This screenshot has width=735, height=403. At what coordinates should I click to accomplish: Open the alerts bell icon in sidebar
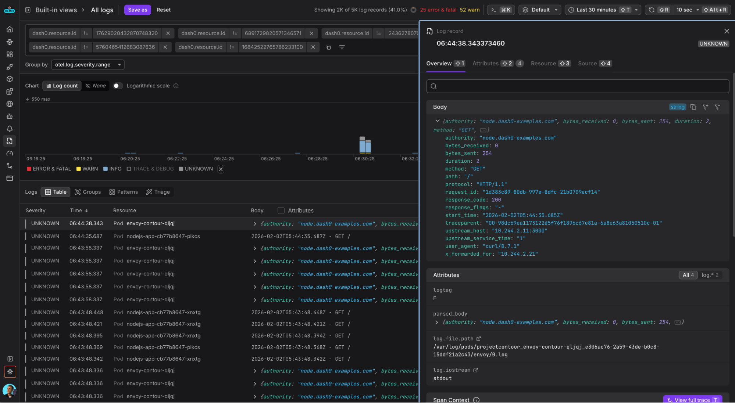coord(10,129)
